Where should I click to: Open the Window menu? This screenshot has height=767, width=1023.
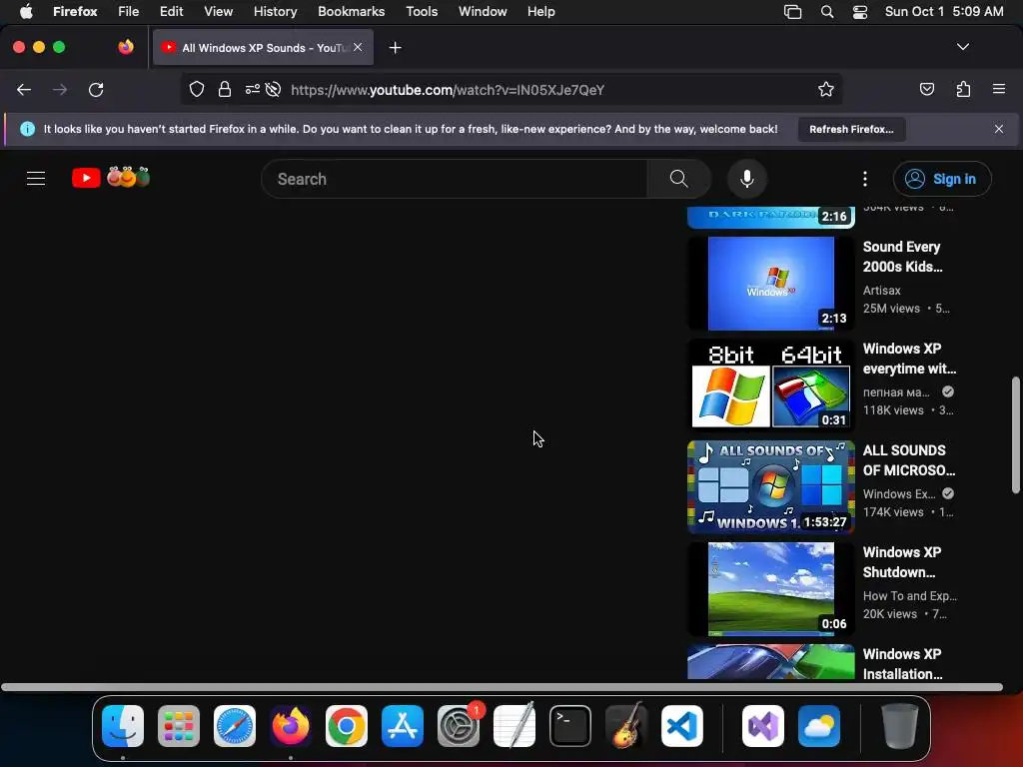click(x=483, y=11)
